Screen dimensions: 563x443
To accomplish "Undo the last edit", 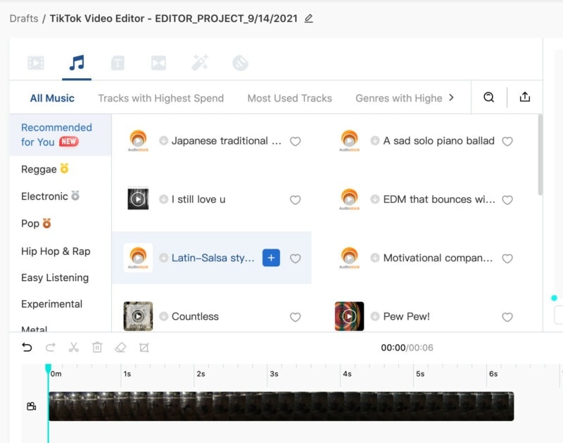I will click(x=27, y=347).
